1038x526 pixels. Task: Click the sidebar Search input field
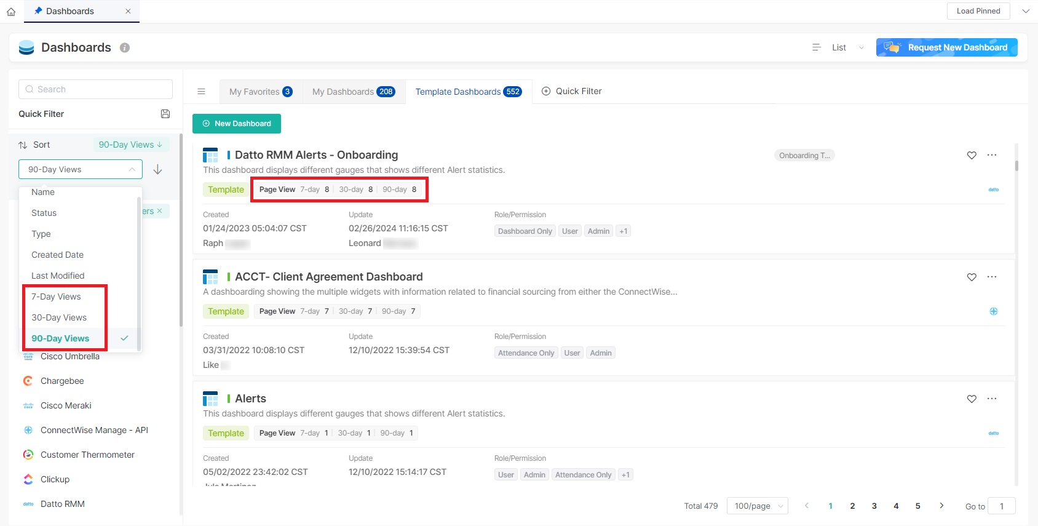click(96, 89)
